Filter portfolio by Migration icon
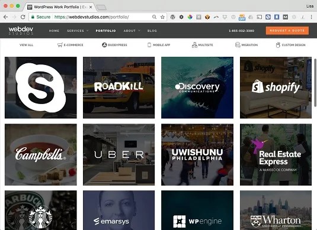Screen dimensions: 317x230 point(238,45)
